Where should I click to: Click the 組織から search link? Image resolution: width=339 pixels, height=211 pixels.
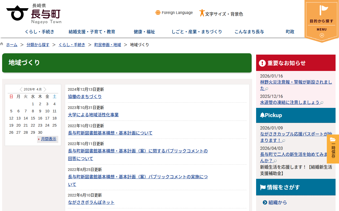[278, 203]
